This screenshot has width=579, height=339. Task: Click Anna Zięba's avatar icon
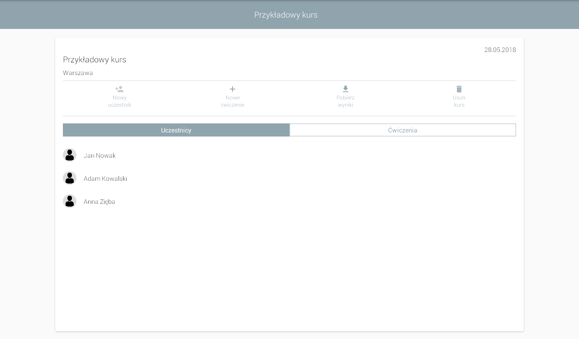click(70, 201)
